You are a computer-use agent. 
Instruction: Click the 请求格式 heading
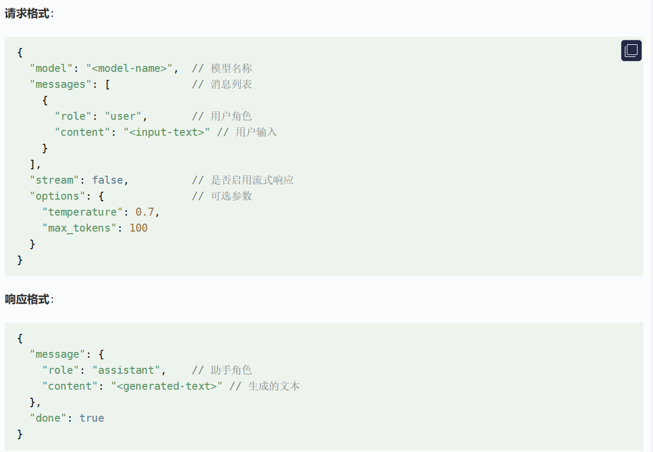coord(28,14)
